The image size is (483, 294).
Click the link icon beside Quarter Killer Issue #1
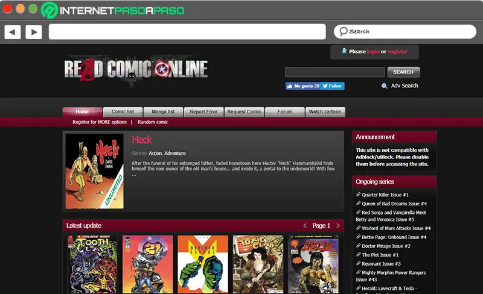click(358, 195)
